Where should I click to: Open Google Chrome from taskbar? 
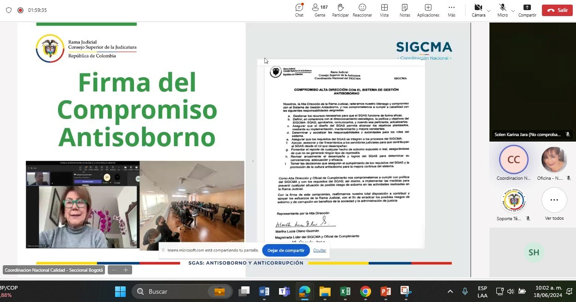(x=365, y=291)
